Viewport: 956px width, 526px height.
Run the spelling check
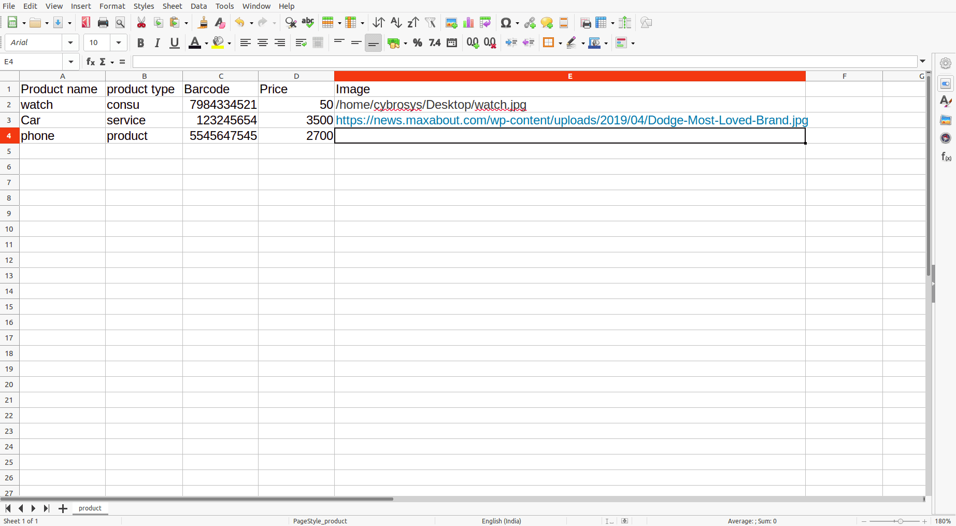coord(308,22)
